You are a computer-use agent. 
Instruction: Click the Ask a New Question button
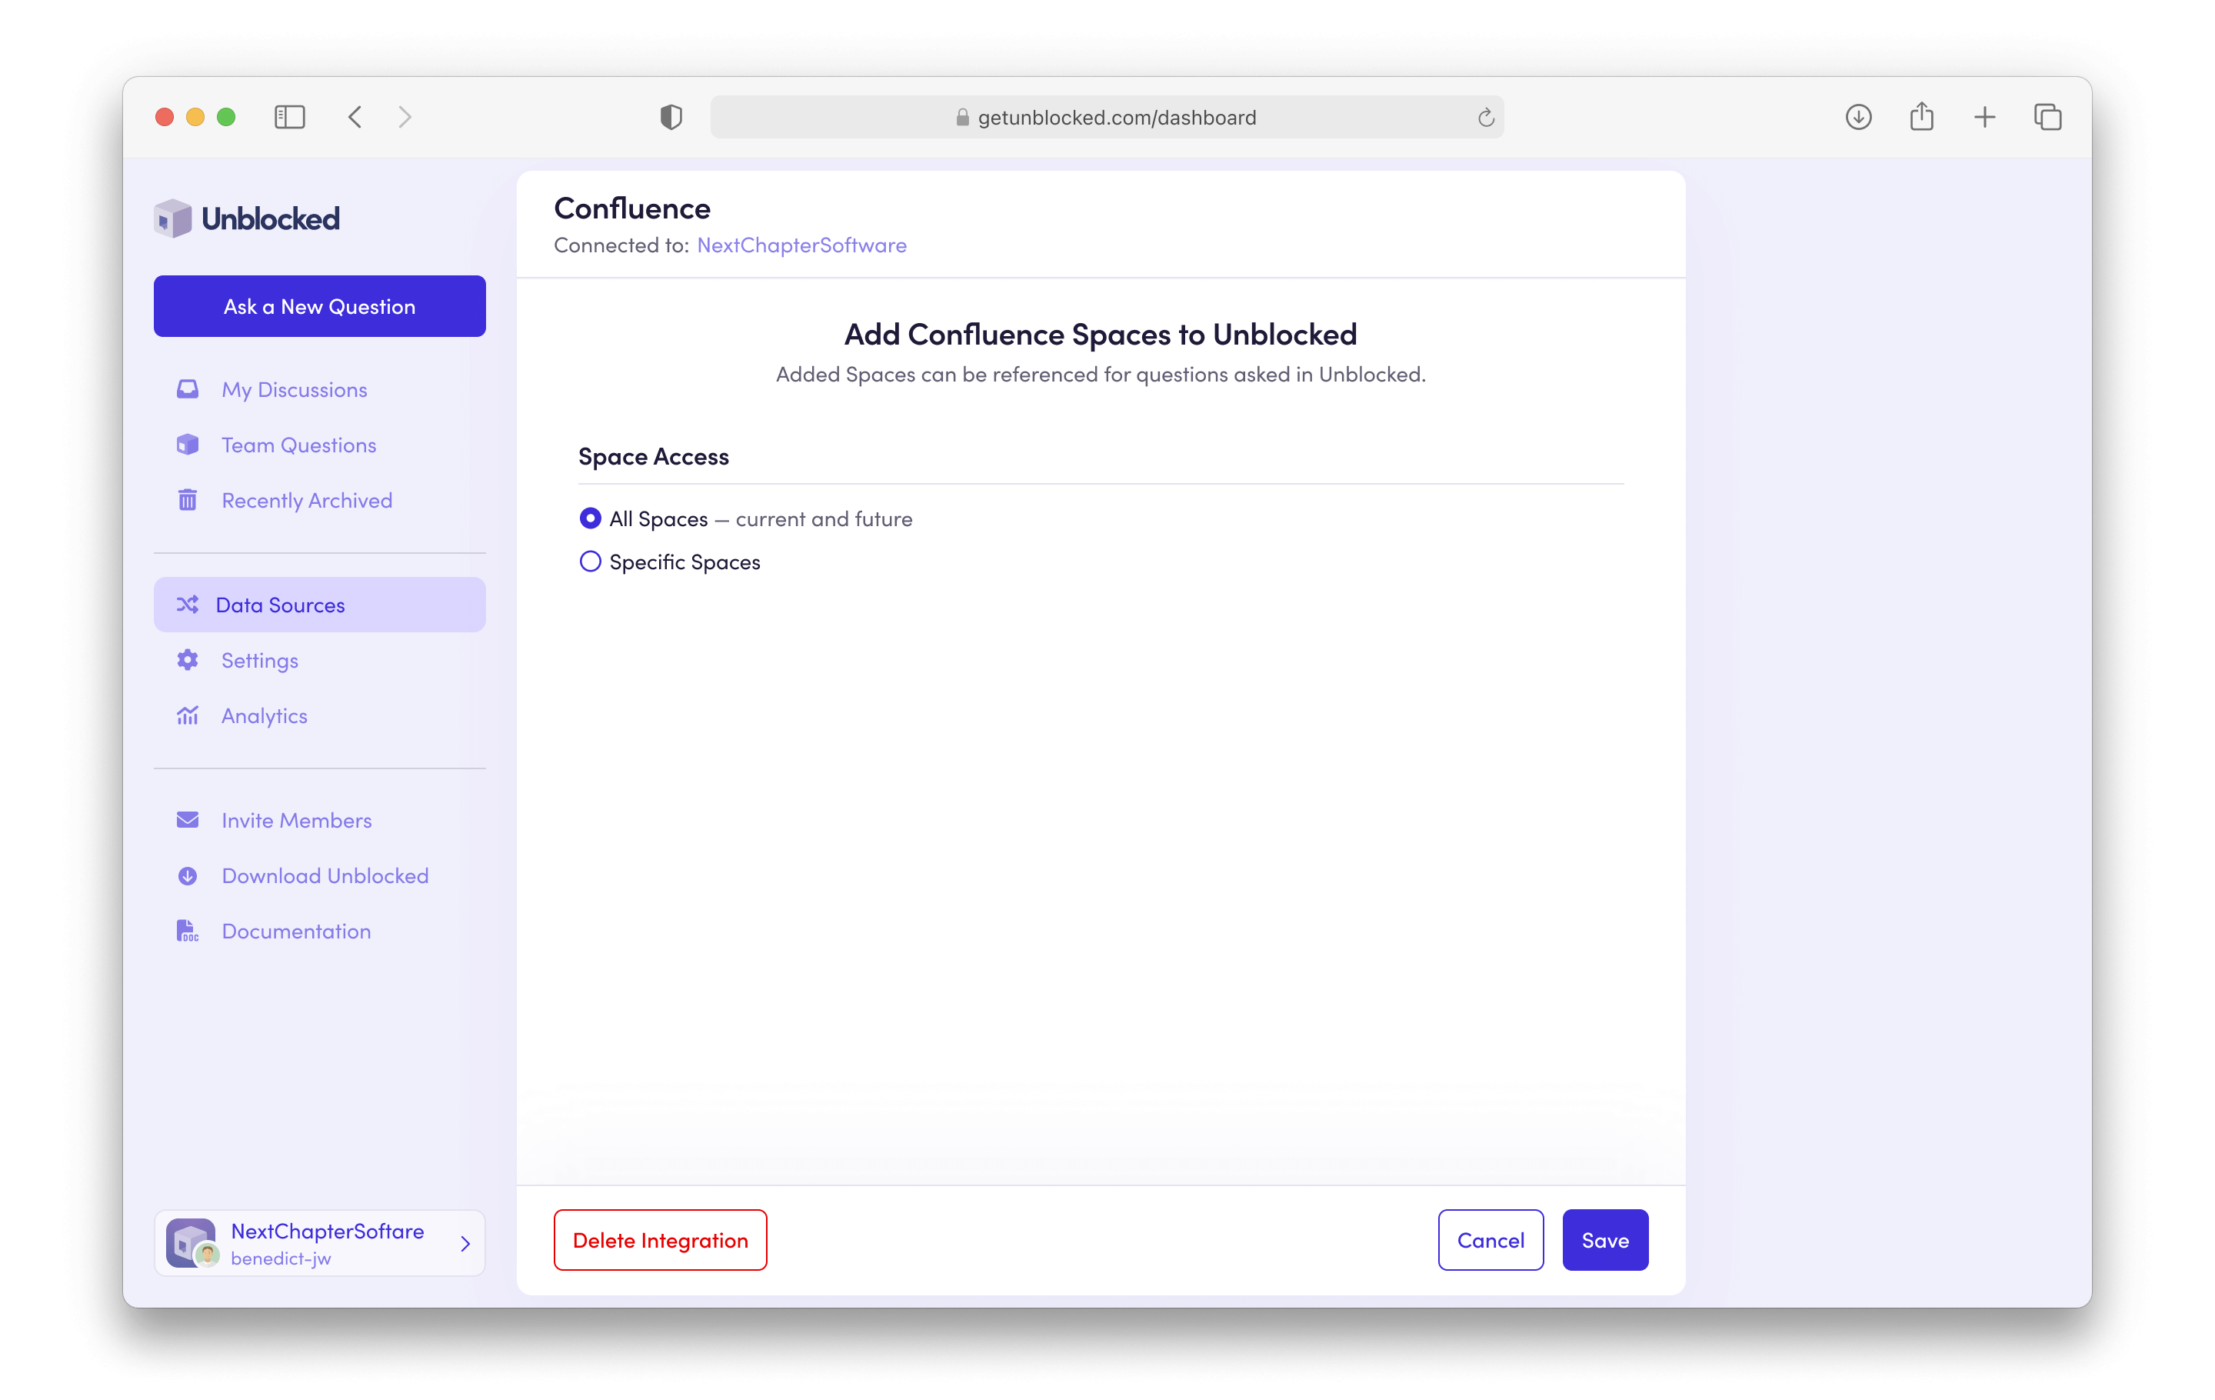coord(319,305)
